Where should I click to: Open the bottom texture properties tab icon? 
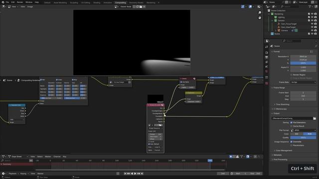pyautogui.click(x=267, y=83)
